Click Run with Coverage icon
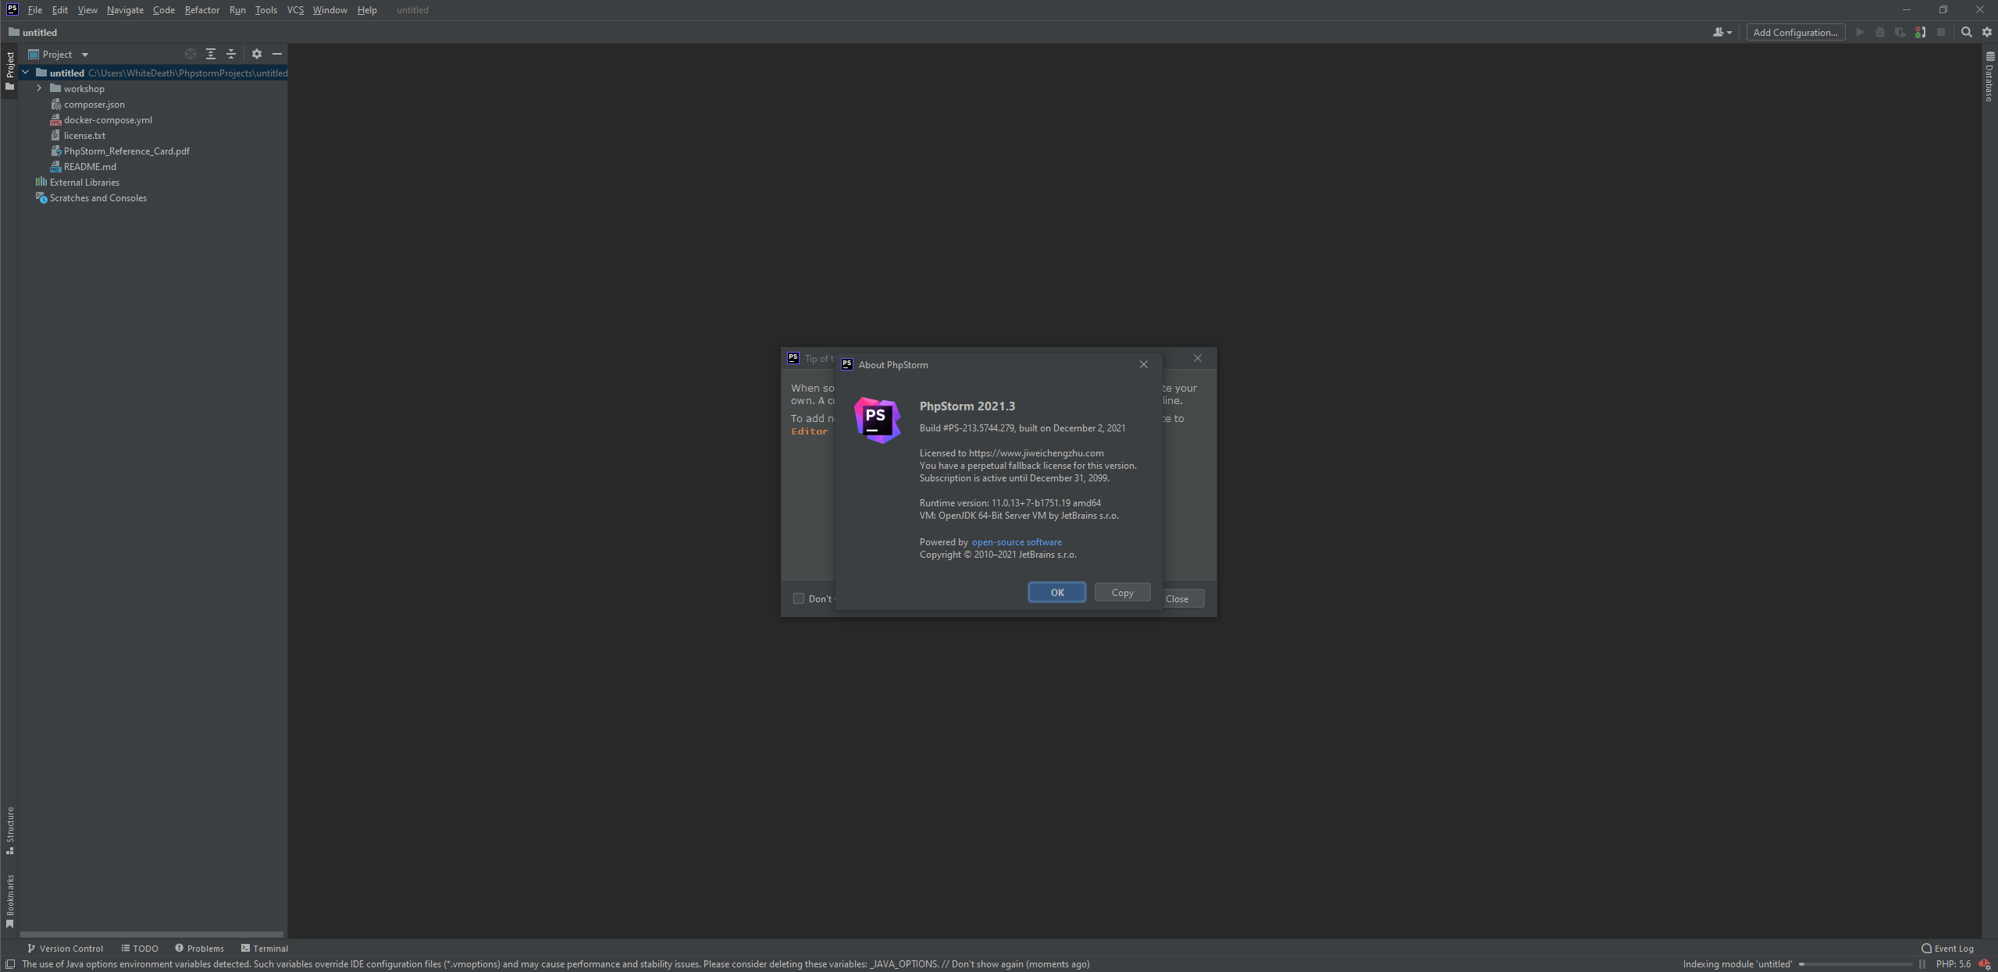Image resolution: width=1998 pixels, height=972 pixels. [x=1900, y=32]
